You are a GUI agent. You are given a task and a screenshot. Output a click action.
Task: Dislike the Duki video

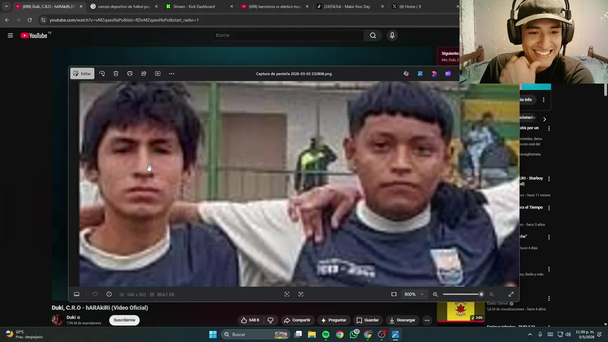270,320
